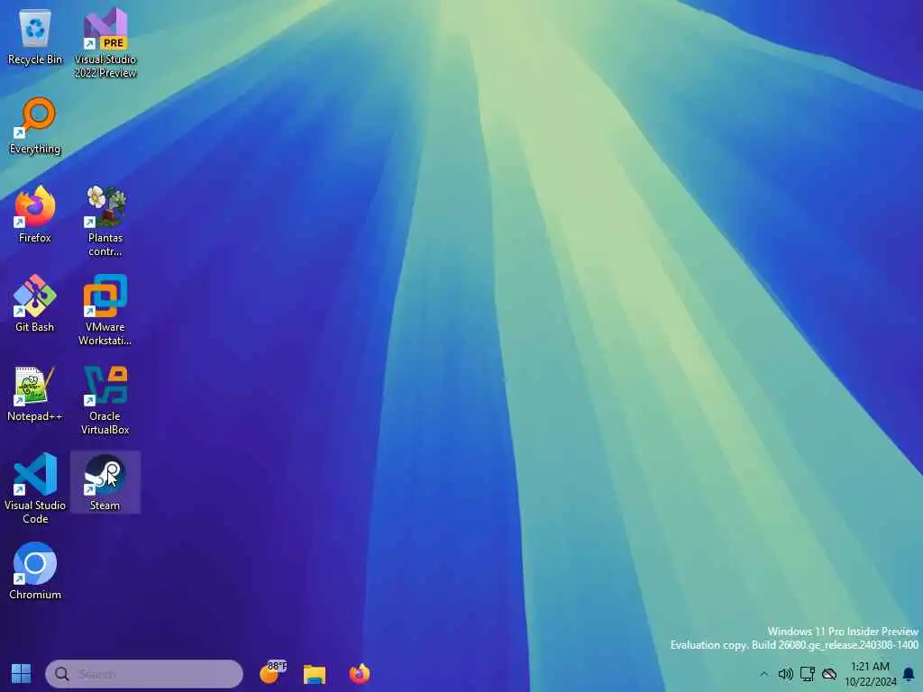Image resolution: width=923 pixels, height=692 pixels.
Task: Open the Windows Start menu
Action: pyautogui.click(x=22, y=674)
